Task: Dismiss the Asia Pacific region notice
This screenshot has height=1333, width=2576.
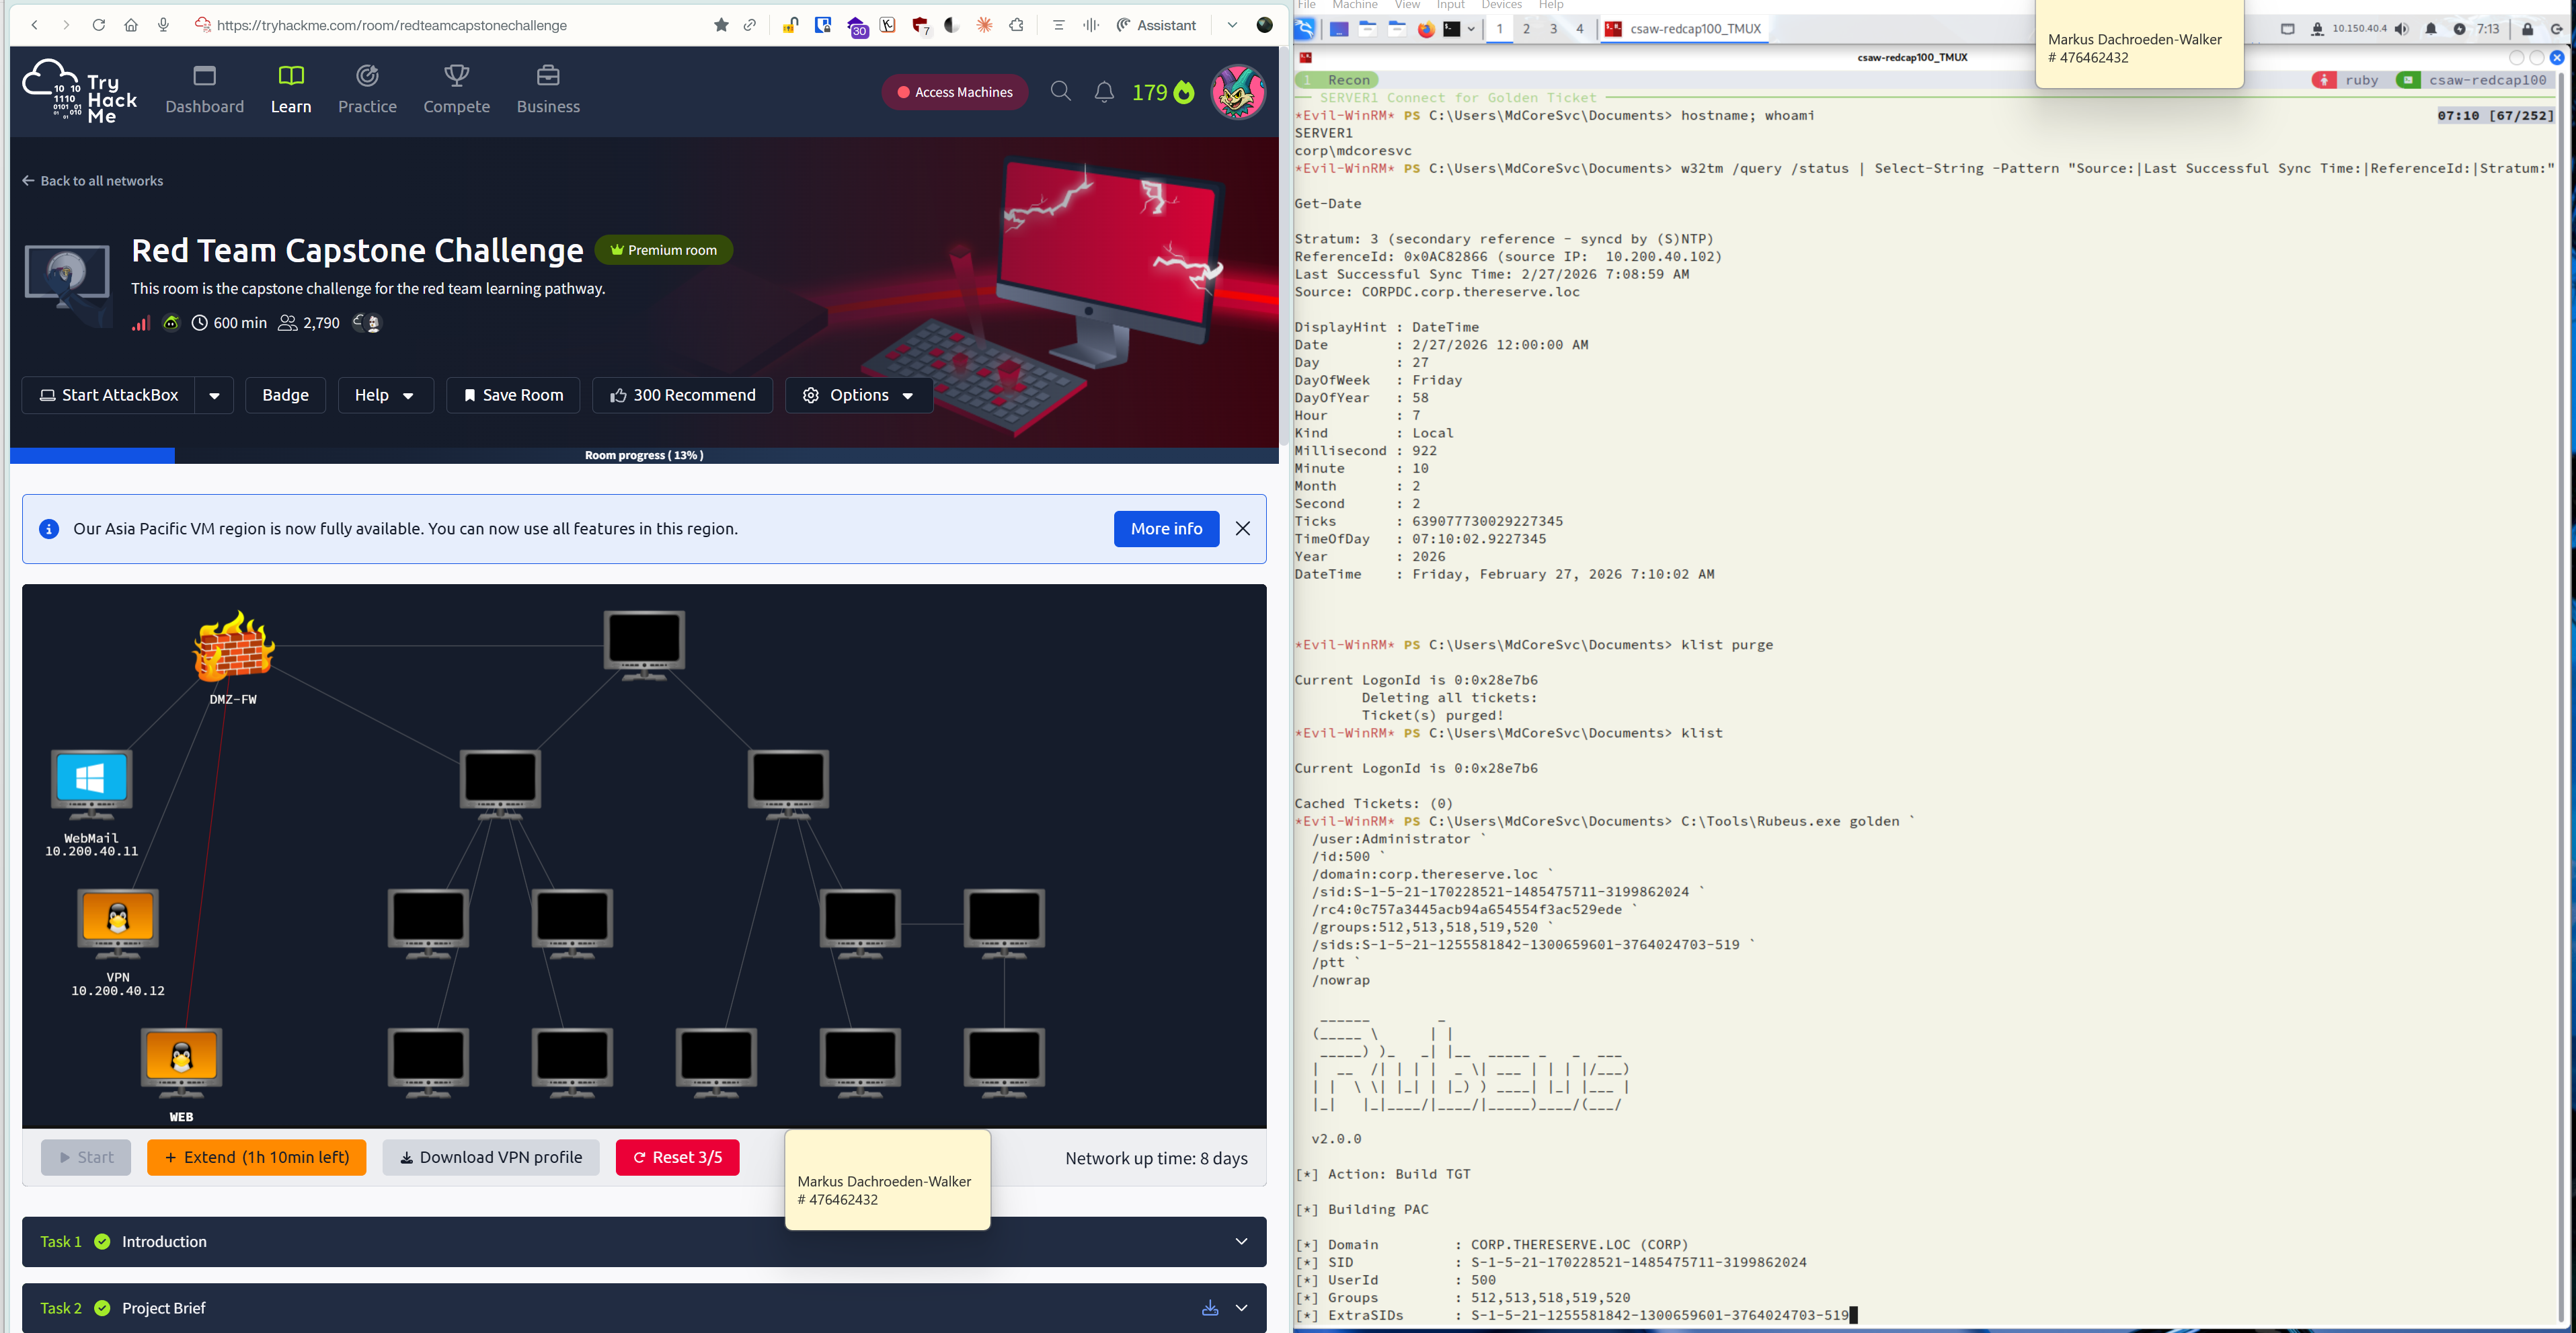Action: (x=1243, y=528)
